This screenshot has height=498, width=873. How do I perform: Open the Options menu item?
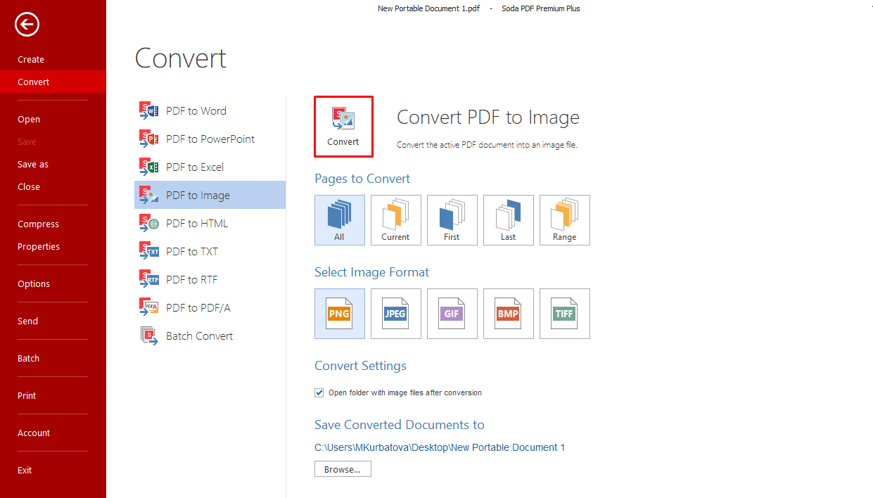click(33, 283)
